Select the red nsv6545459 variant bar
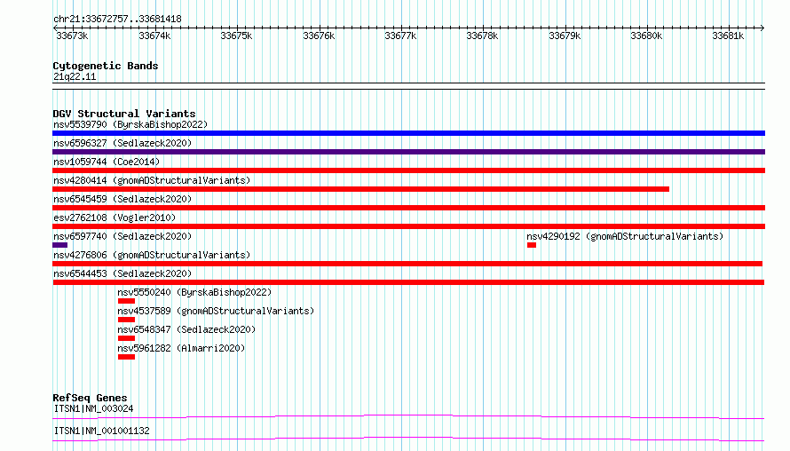 [408, 208]
